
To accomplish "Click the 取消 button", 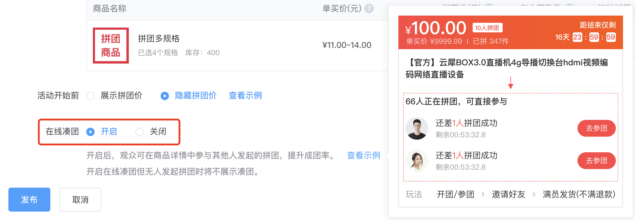I will tap(80, 200).
